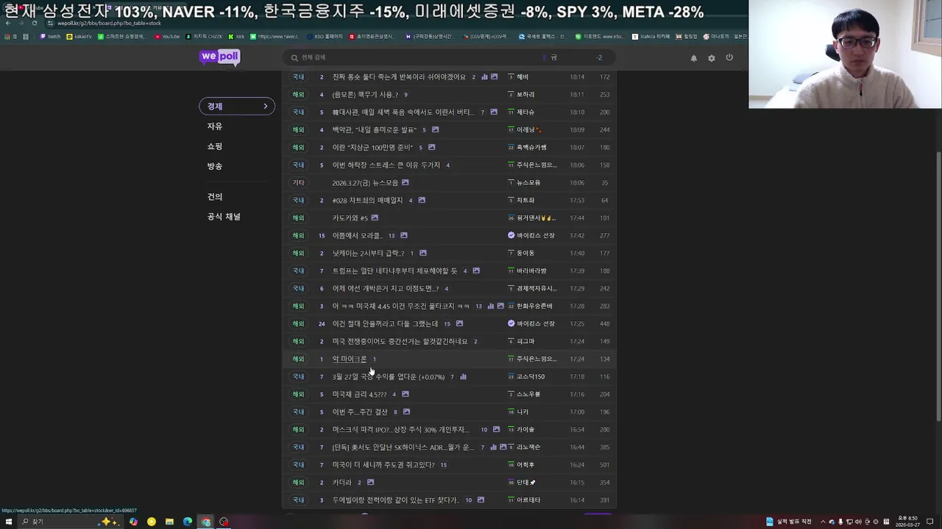Click the image icon on 2026.3.27(금) 뉴스모음 post
Screen dimensions: 942x529
click(405, 182)
